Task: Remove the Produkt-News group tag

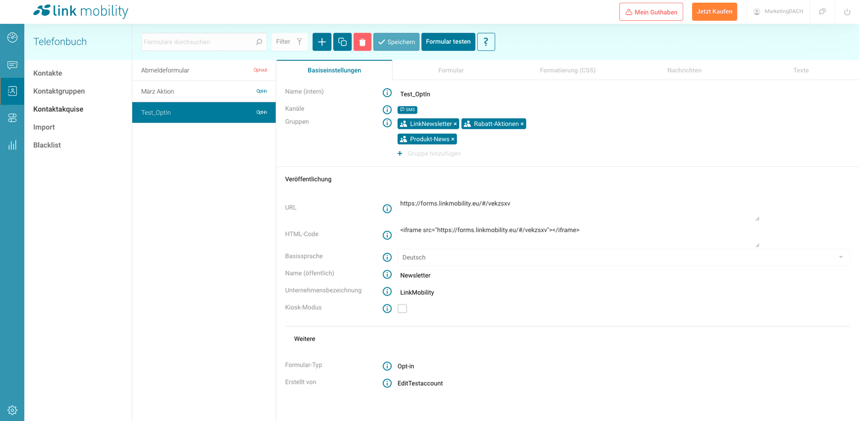Action: (x=453, y=139)
